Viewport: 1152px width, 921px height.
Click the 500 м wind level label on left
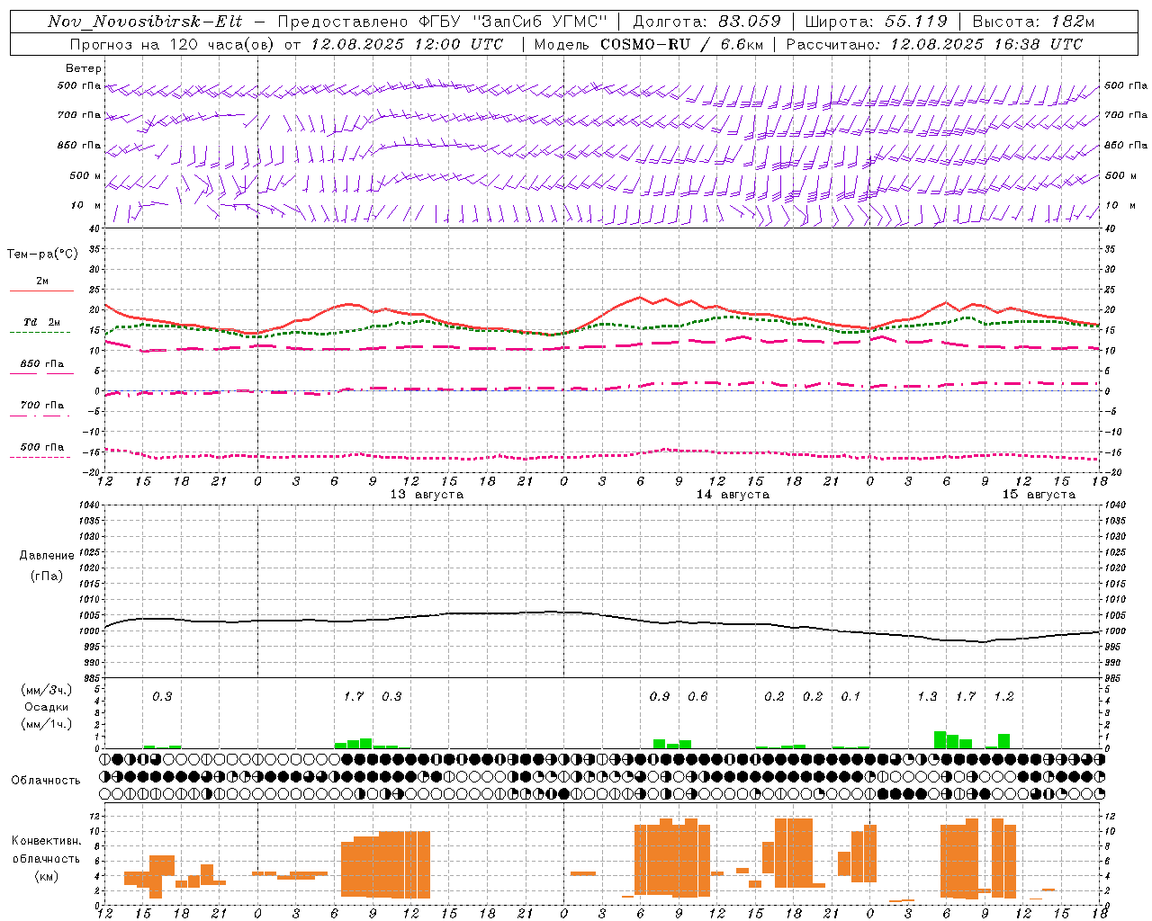pos(86,176)
